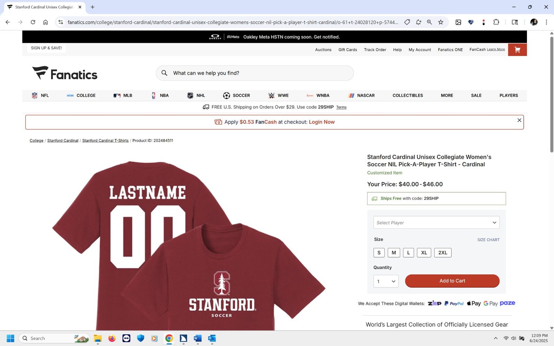
Task: Select size M
Action: [394, 253]
